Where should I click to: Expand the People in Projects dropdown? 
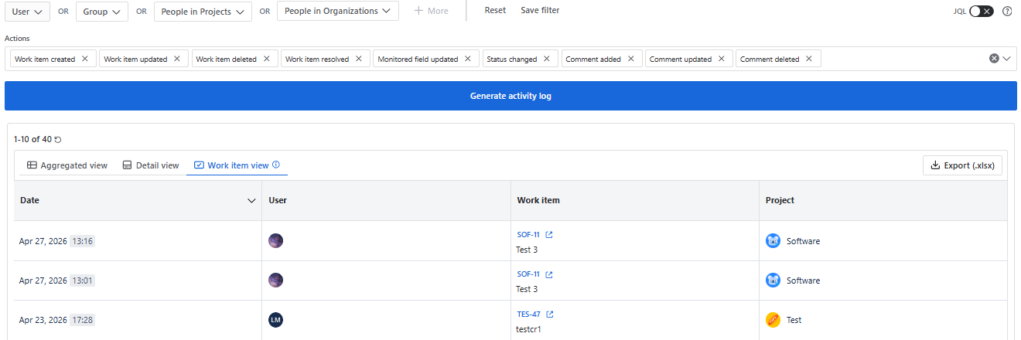203,12
